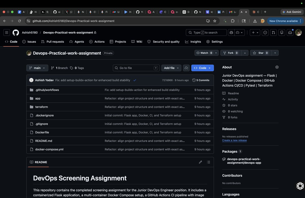
Task: Open the .github/workflows folder
Action: tap(47, 90)
